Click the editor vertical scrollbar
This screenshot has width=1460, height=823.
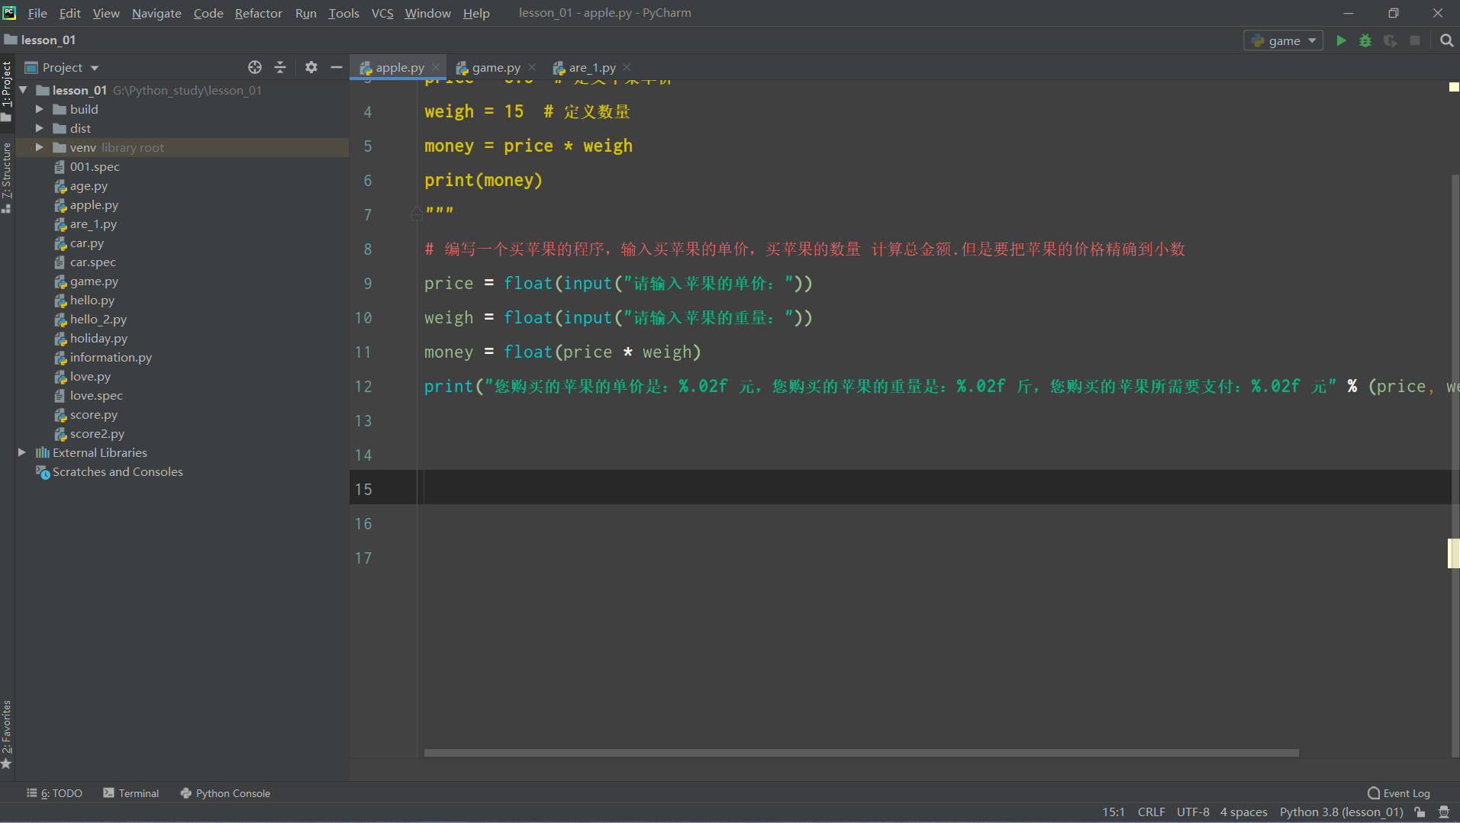[1455, 465]
